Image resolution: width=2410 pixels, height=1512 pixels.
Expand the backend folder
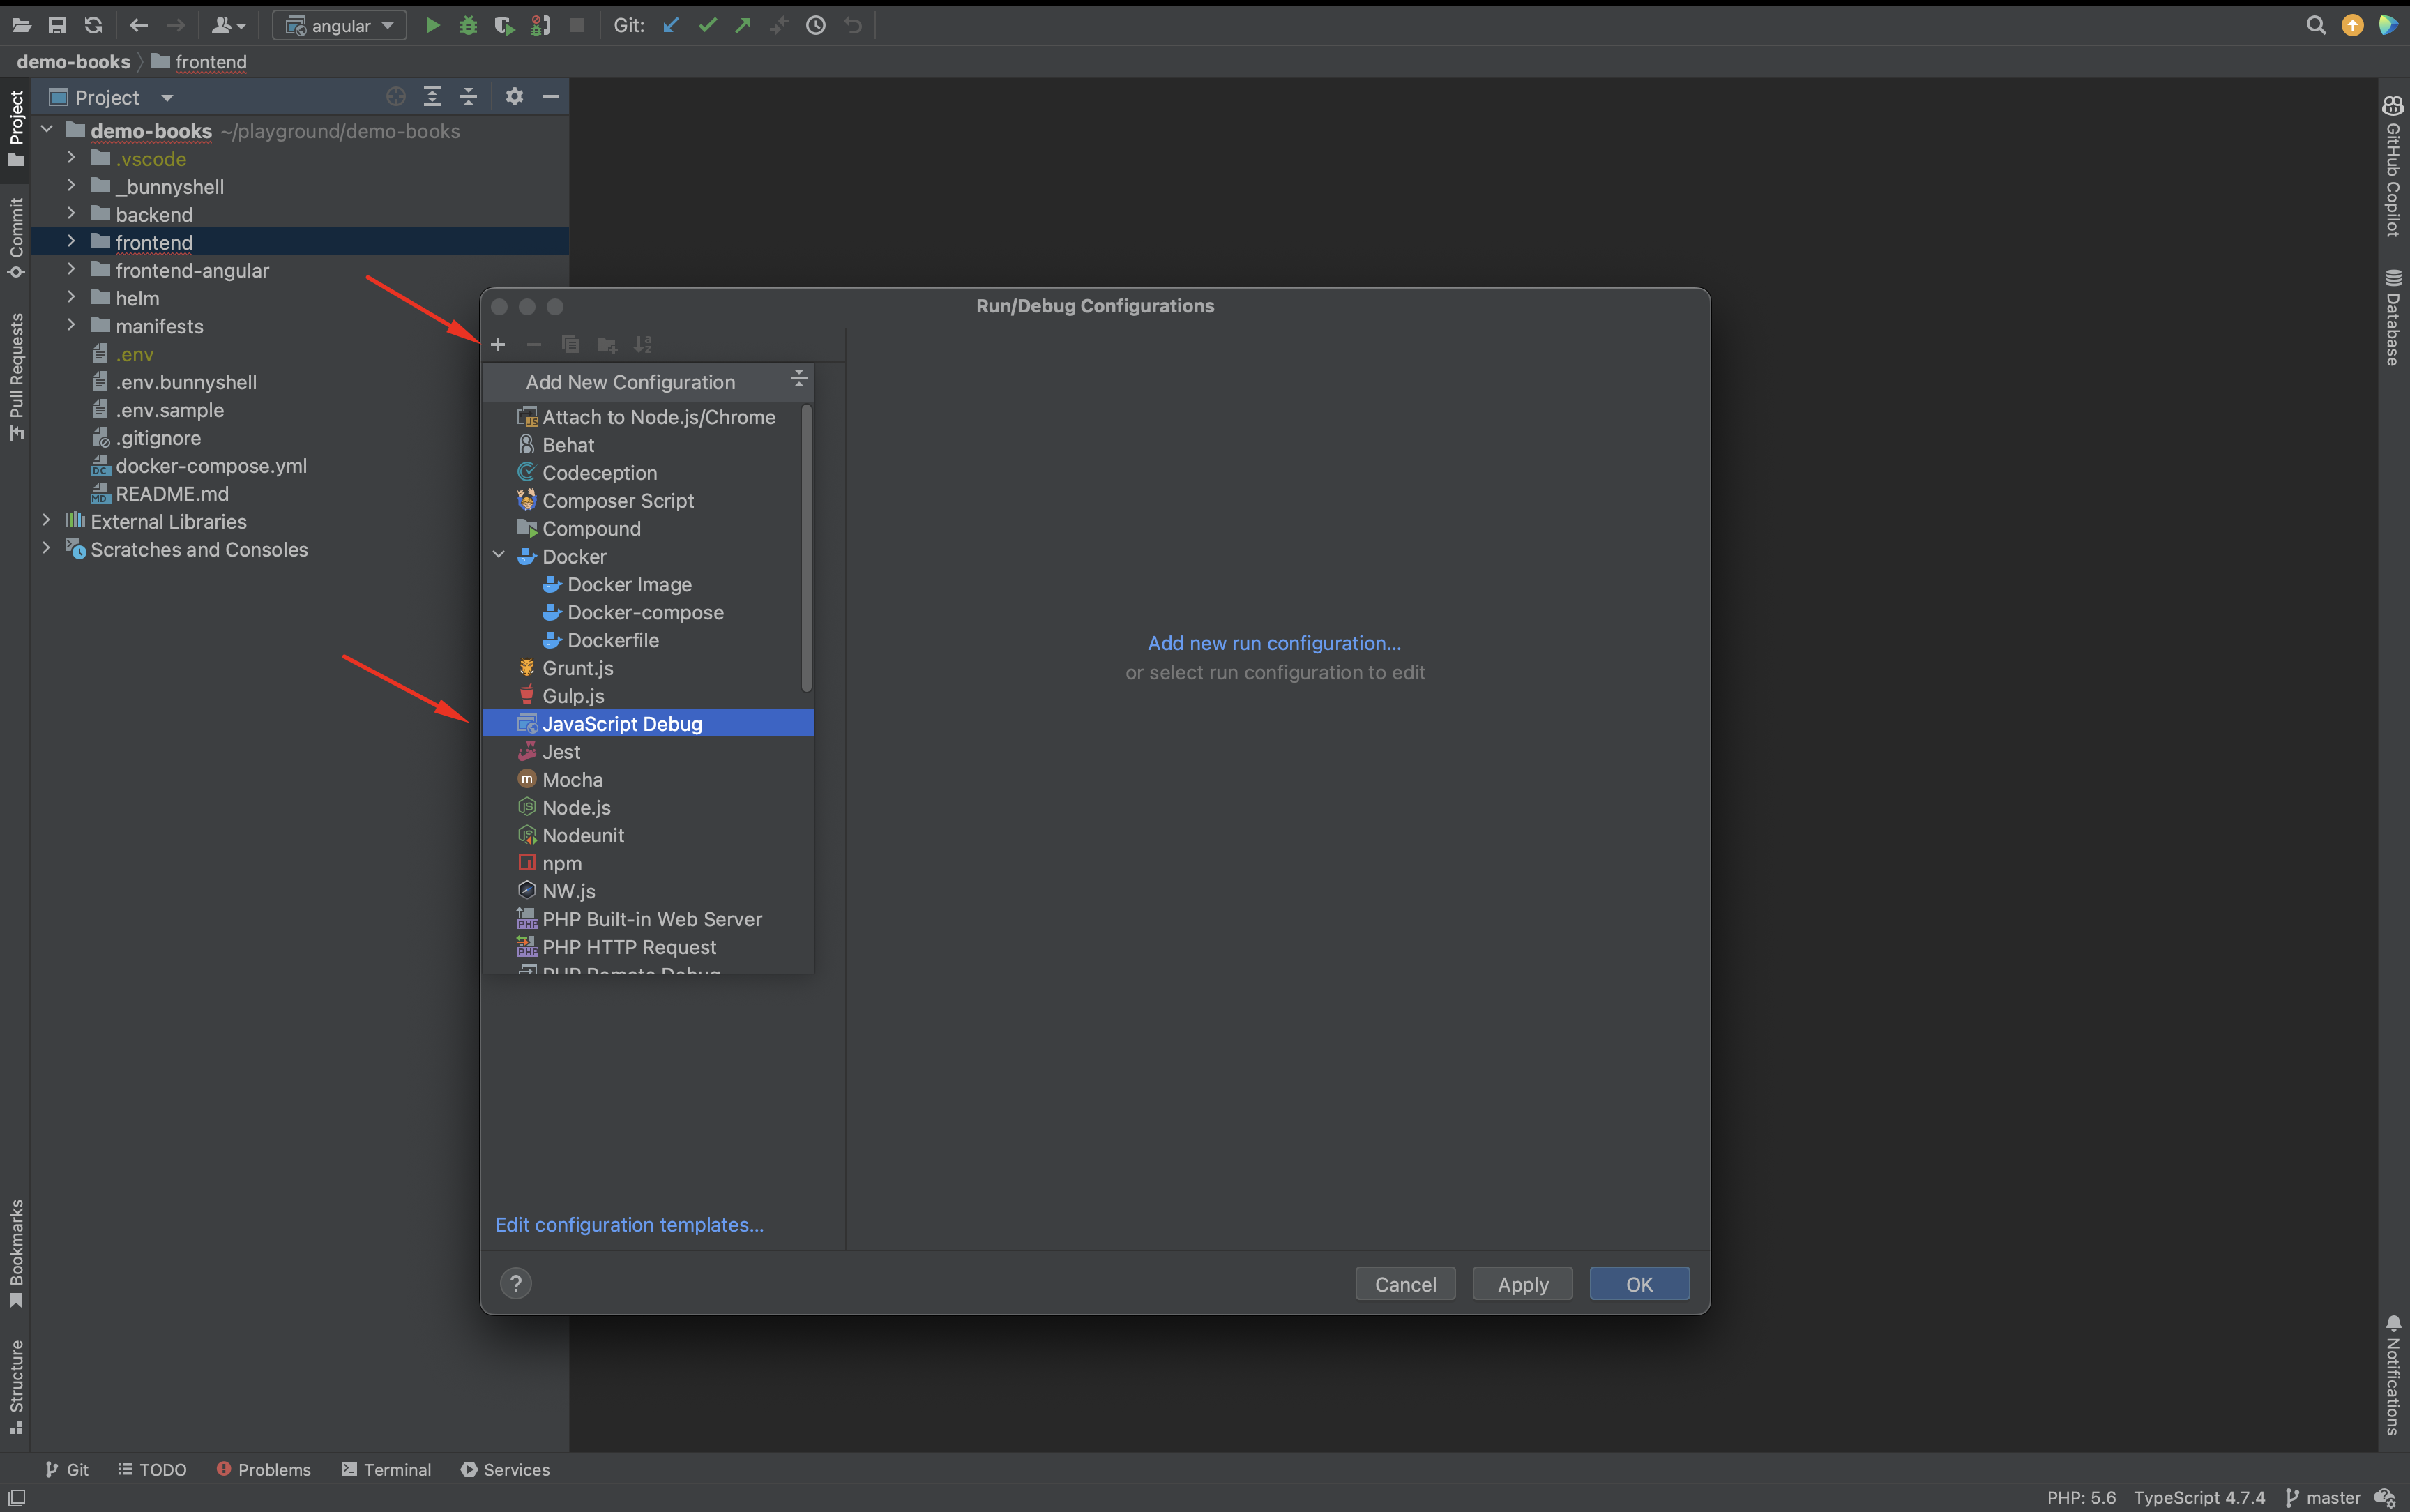[x=71, y=213]
